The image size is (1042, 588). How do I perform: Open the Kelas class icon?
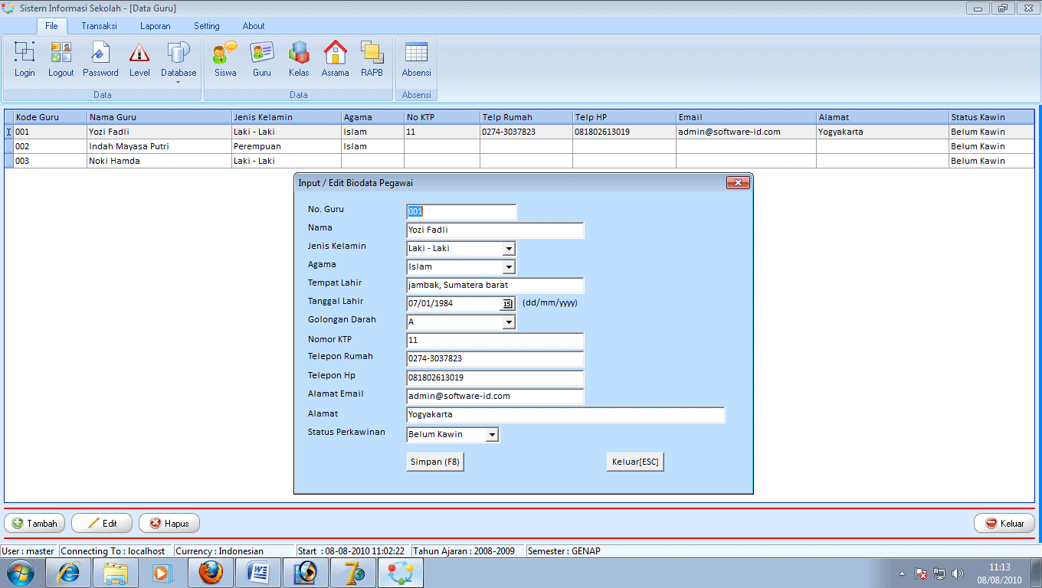(x=299, y=60)
